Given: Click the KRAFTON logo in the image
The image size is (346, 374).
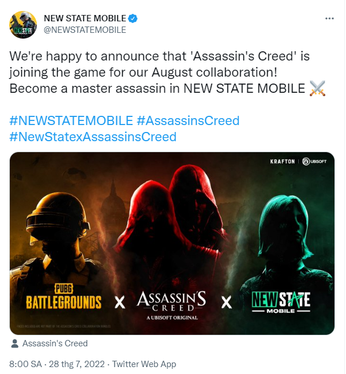Looking at the screenshot, I should click(x=282, y=161).
